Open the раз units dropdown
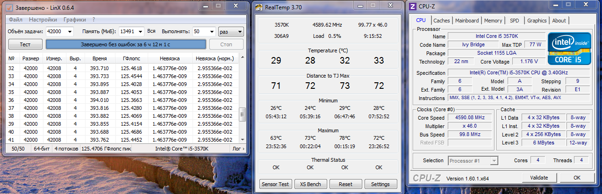The height and width of the screenshot is (194, 602). 231,31
